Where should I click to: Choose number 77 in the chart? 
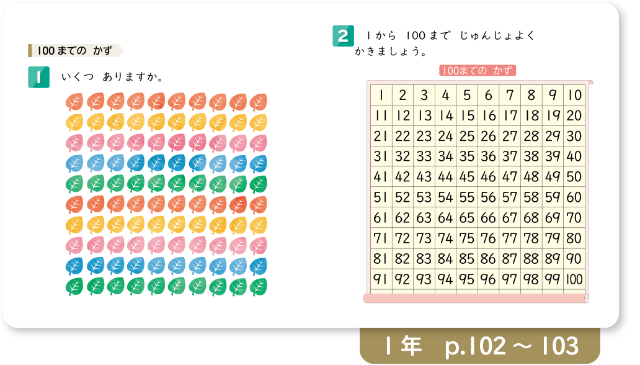point(509,238)
